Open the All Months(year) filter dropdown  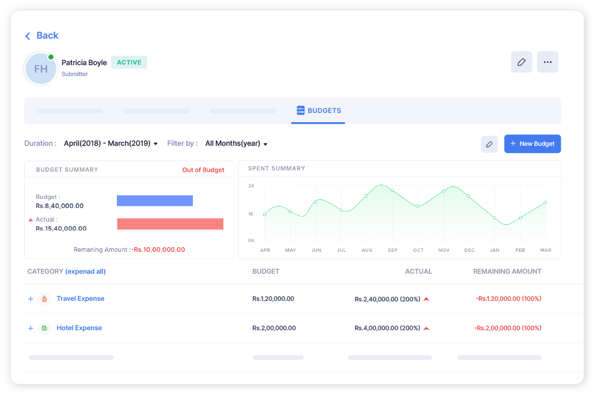point(235,143)
